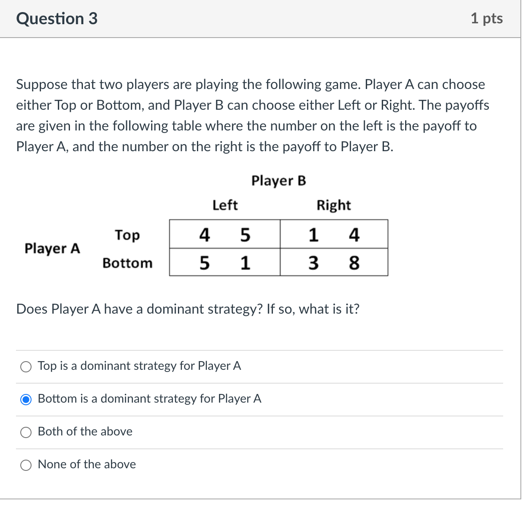This screenshot has height=505, width=523.
Task: Click the '1 pts' label
Action: click(487, 19)
